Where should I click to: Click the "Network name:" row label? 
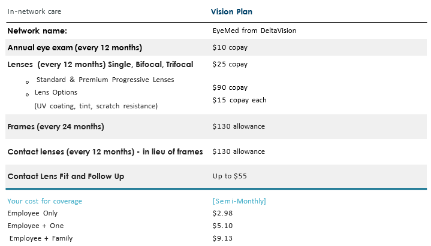tap(37, 31)
